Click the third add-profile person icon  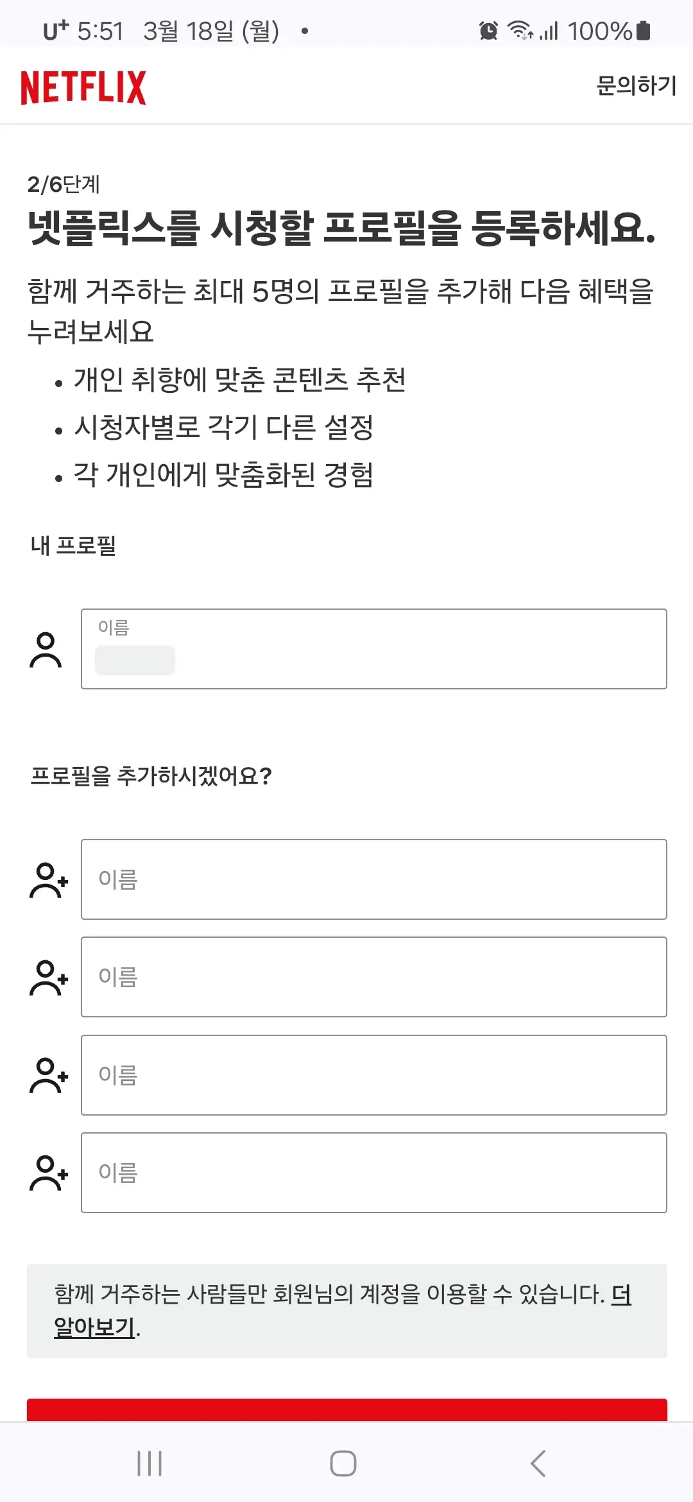pos(48,1076)
